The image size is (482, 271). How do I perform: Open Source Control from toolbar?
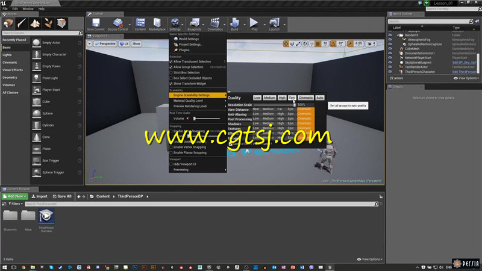[x=117, y=24]
